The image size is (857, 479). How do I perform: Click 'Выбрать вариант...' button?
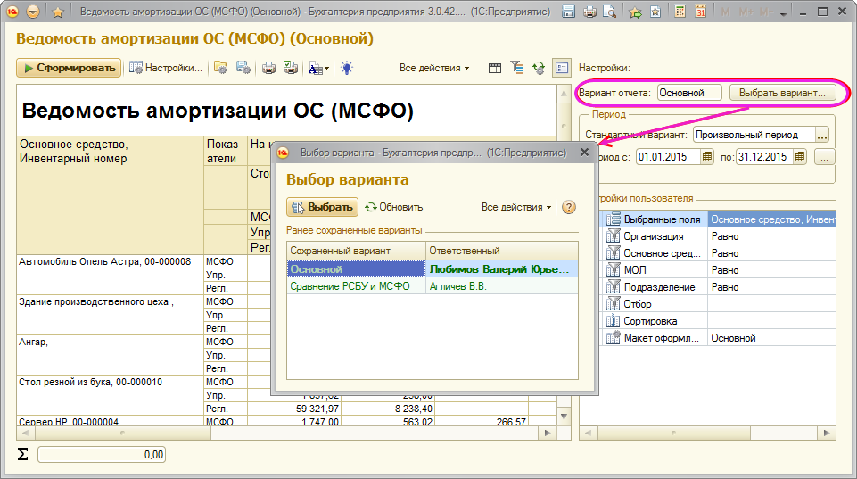tap(782, 93)
